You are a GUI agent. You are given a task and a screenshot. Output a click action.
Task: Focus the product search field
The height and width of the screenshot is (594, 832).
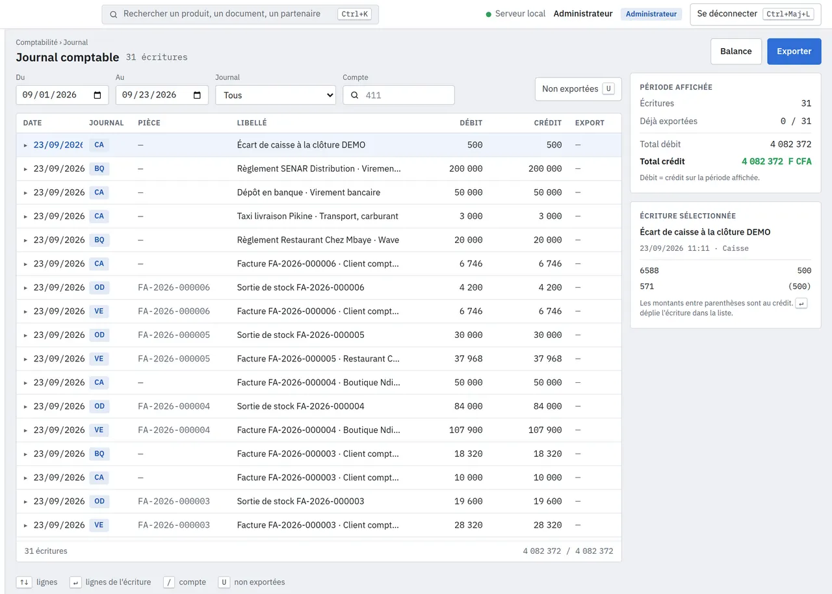pos(240,14)
